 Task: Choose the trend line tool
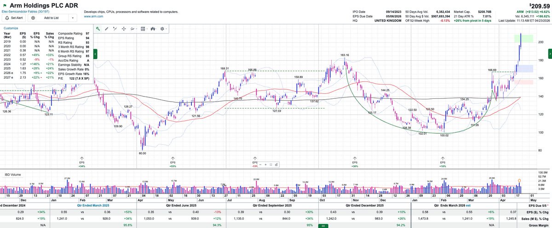coord(115,28)
